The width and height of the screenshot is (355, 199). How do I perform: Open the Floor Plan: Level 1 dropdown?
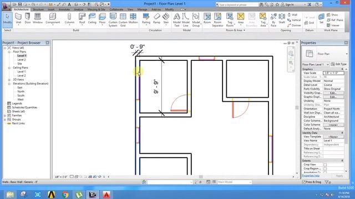[316, 65]
